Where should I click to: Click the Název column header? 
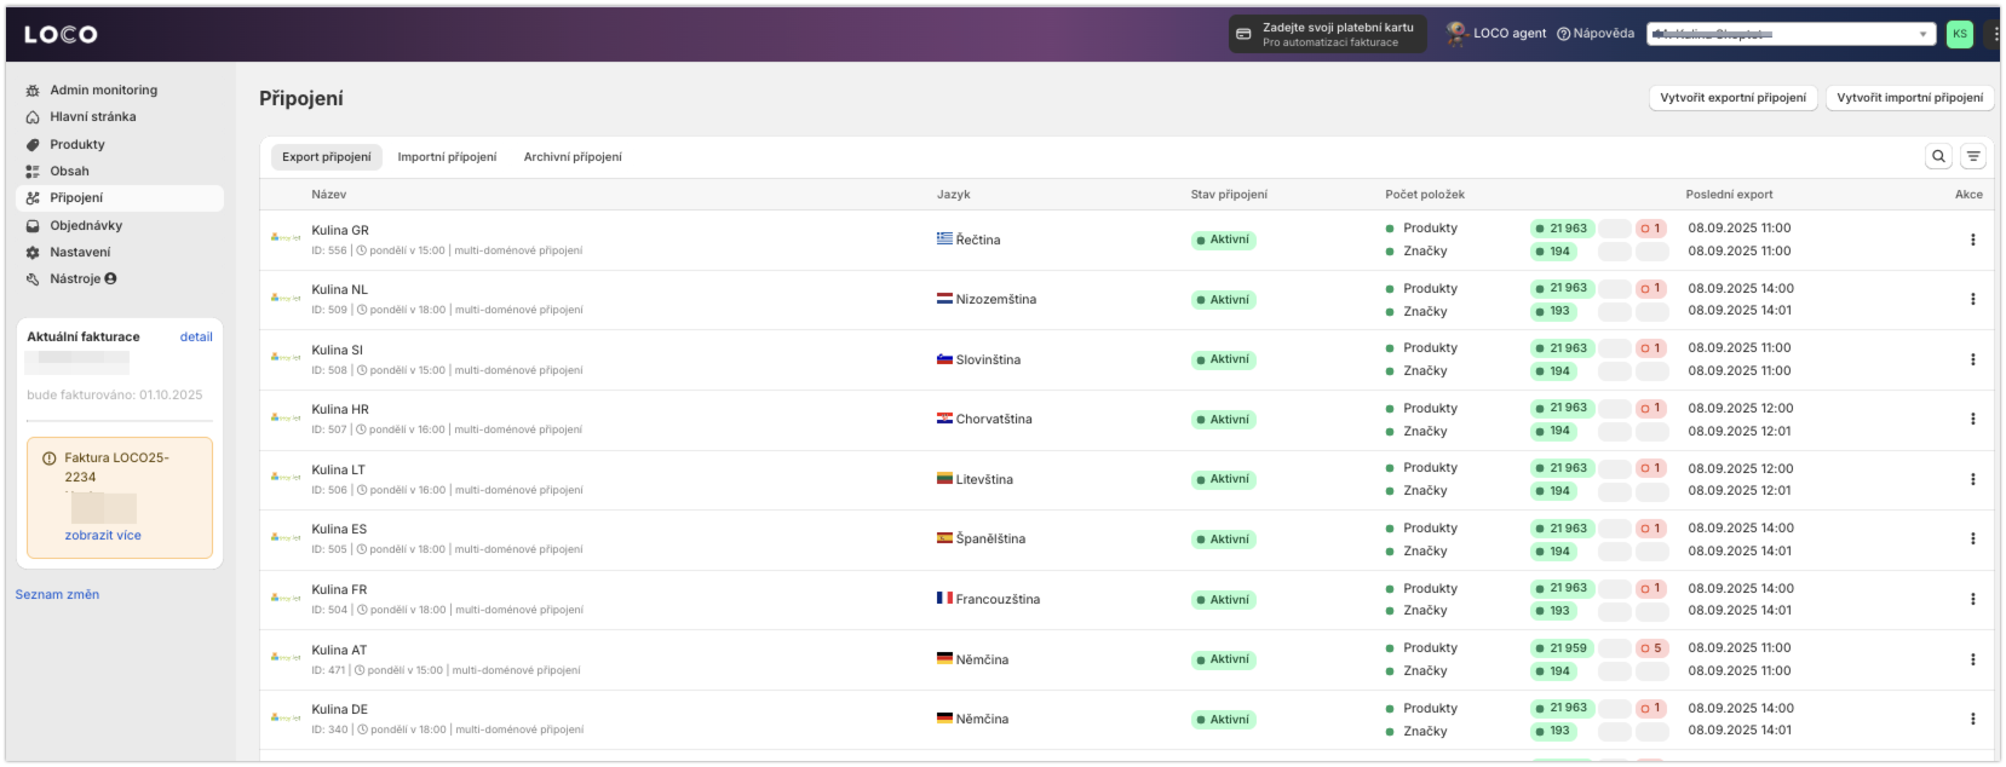point(329,195)
